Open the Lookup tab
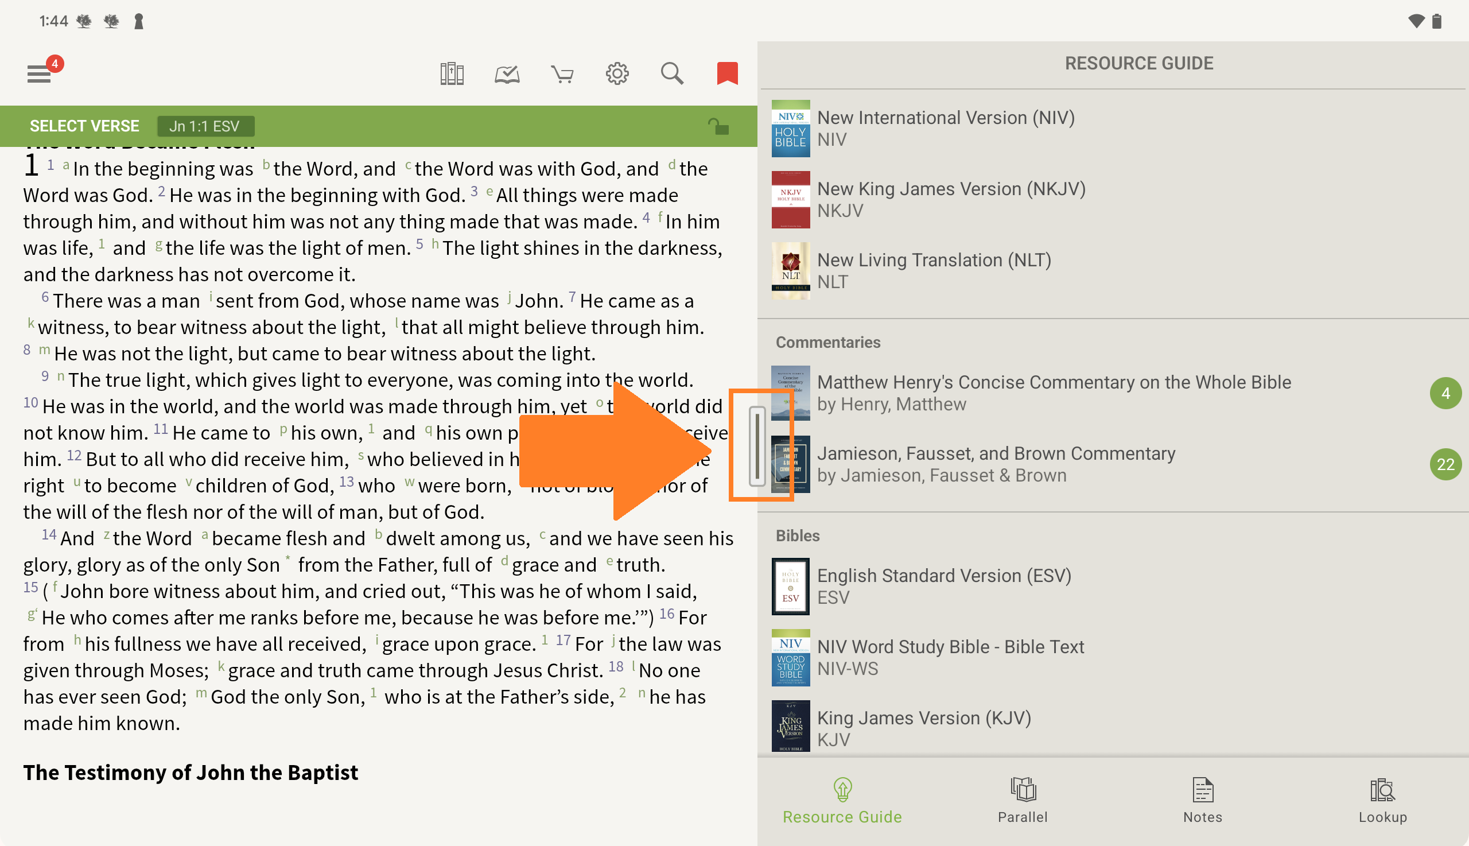Image resolution: width=1469 pixels, height=846 pixels. (1382, 800)
